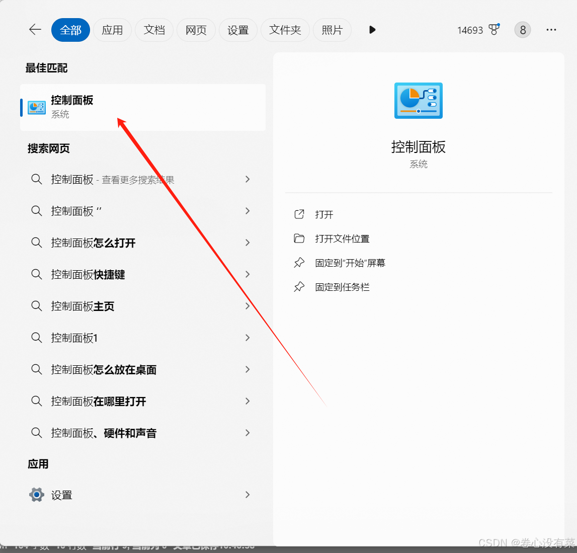
Task: Click the open 打开 icon in right panel
Action: [x=298, y=214]
